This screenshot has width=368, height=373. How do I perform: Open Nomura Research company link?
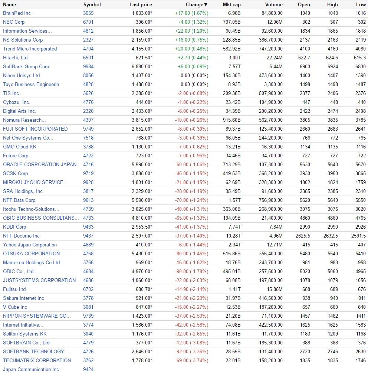pos(24,120)
